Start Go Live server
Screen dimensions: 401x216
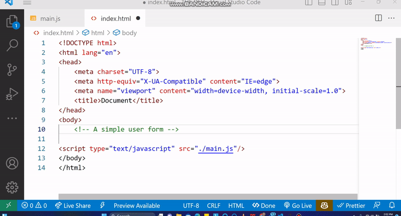[298, 205]
